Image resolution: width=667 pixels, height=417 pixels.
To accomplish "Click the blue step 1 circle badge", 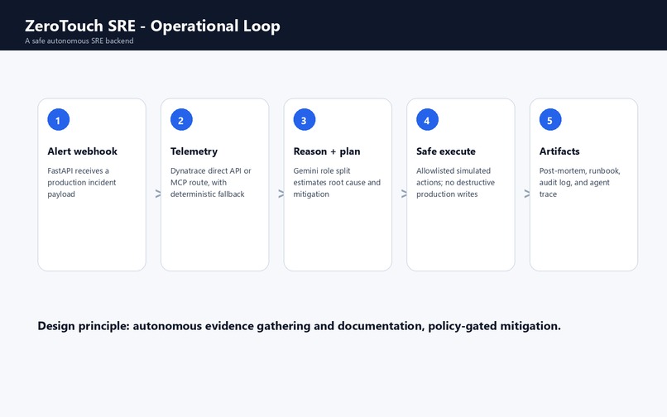I will (58, 120).
